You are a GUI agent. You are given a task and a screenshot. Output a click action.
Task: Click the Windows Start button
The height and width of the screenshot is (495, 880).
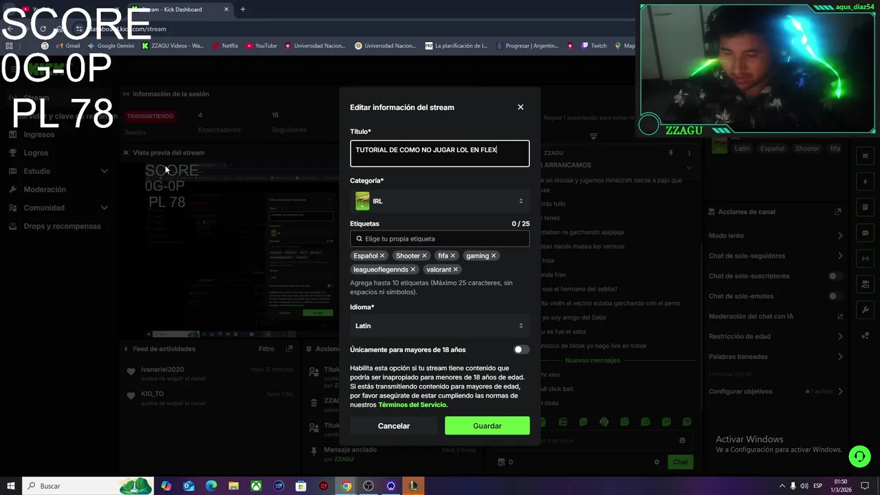(x=10, y=486)
